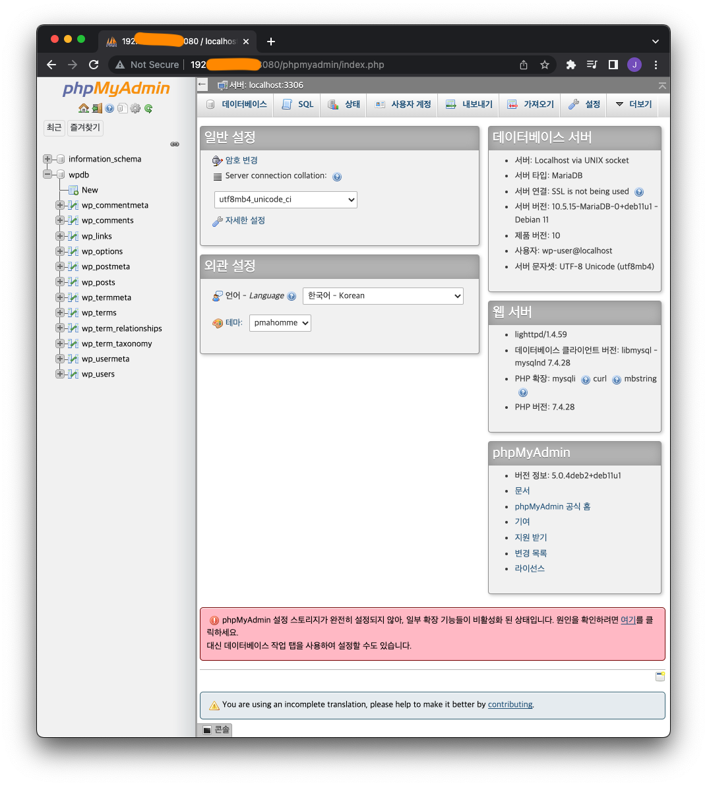Click the bookmark star icon in address bar
The width and height of the screenshot is (707, 786).
click(545, 65)
